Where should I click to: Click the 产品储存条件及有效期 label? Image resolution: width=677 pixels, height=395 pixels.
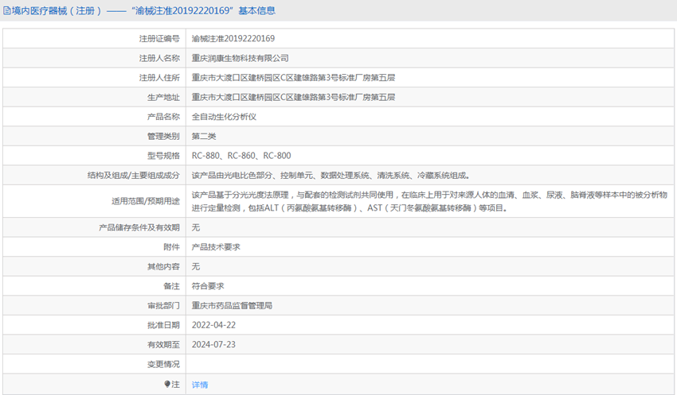click(139, 227)
